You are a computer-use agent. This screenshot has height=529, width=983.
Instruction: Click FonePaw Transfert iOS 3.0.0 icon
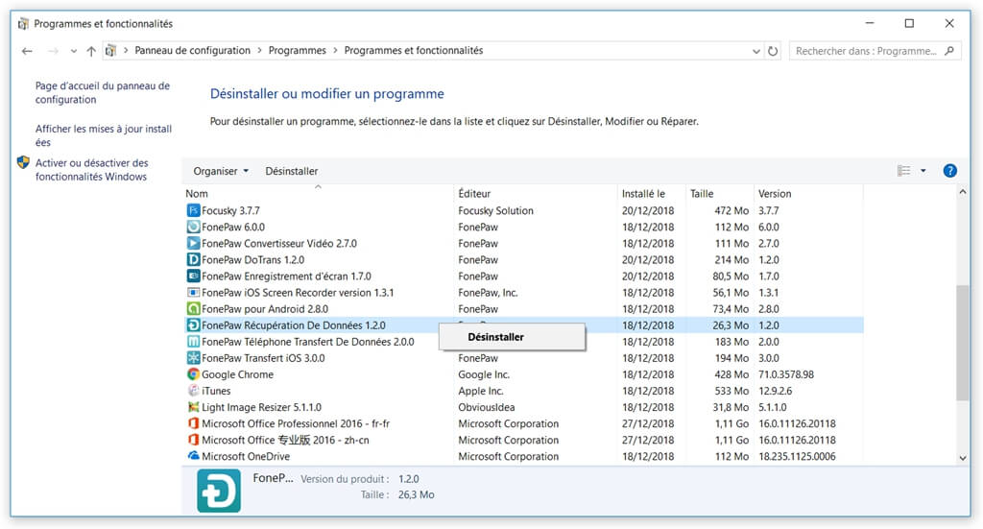click(x=193, y=358)
